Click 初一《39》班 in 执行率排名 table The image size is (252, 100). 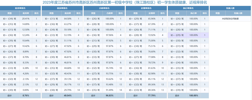[x=177, y=90]
